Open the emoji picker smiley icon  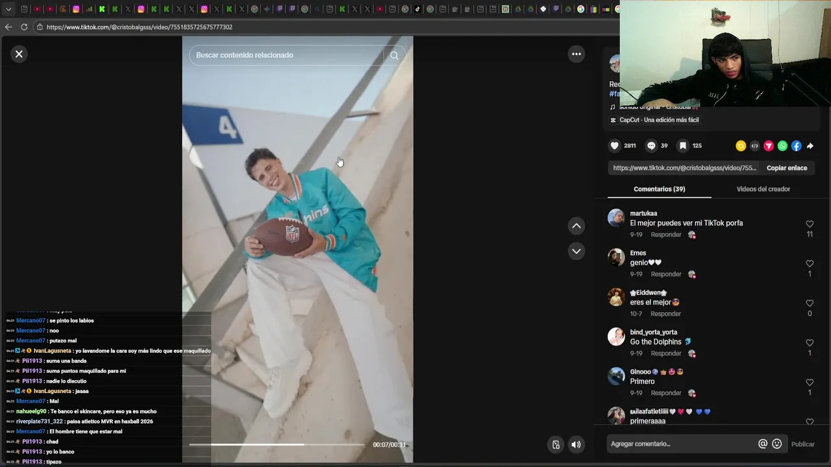pos(776,444)
